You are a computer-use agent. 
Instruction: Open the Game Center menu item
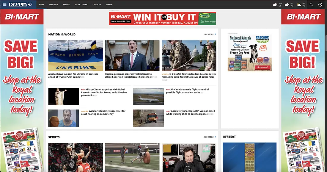81,4
